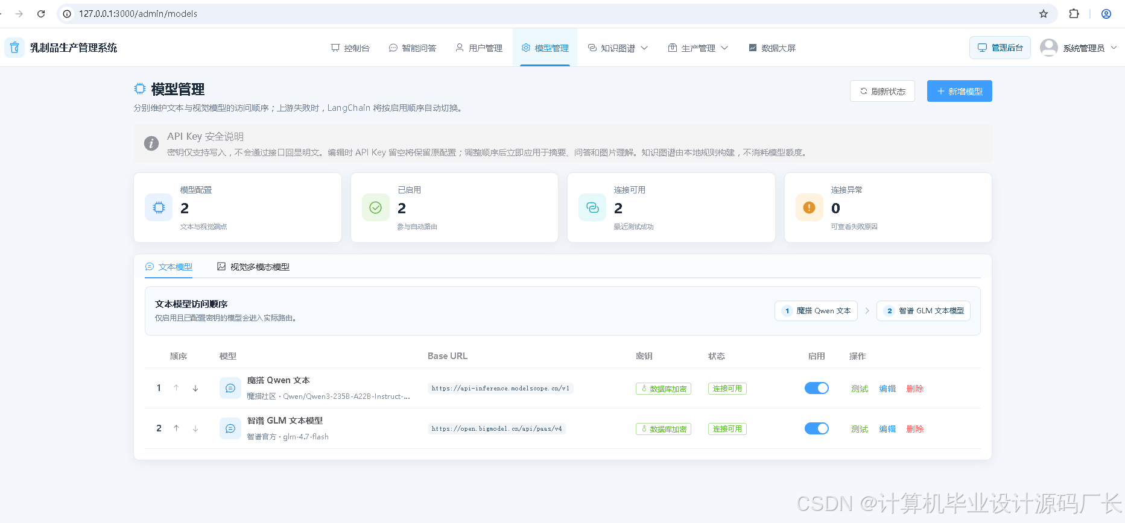Viewport: 1125px width, 523px height.
Task: Click the browser address bar URL
Action: (x=138, y=14)
